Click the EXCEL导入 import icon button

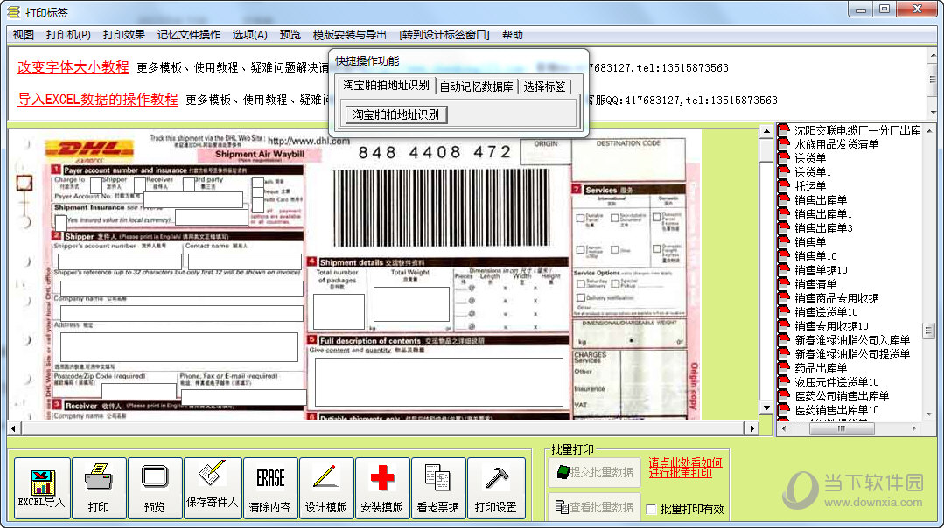point(42,488)
